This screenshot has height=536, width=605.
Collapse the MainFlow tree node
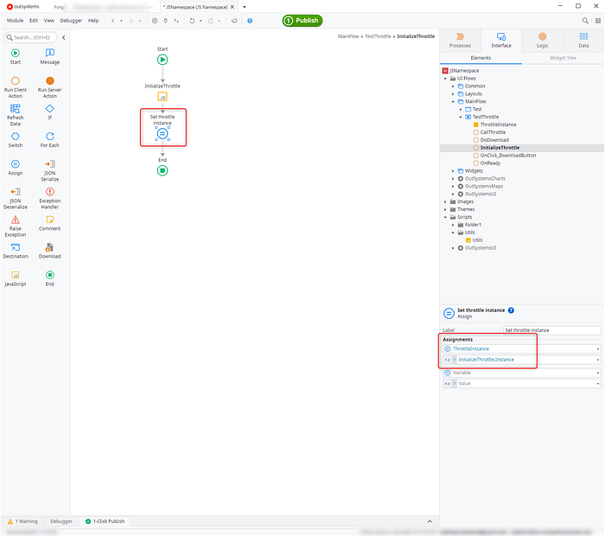tap(455, 101)
